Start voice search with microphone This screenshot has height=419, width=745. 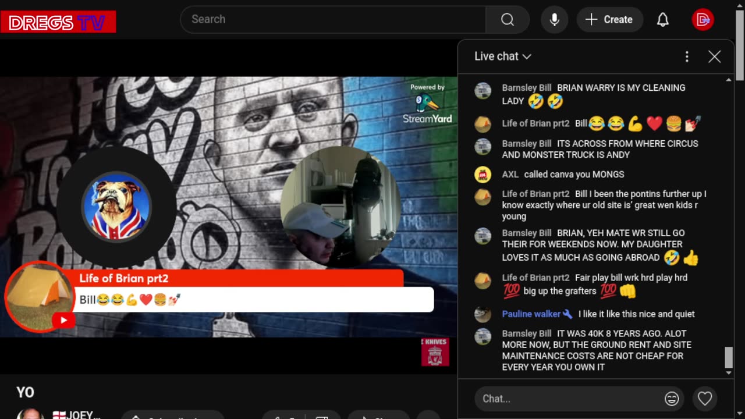[554, 19]
